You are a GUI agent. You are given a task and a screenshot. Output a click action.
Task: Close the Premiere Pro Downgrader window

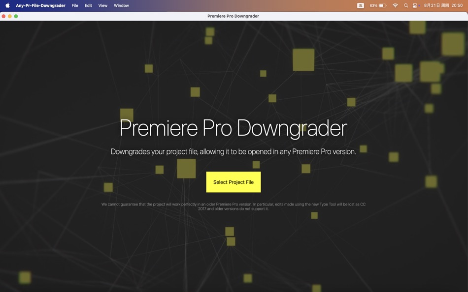(x=3, y=16)
